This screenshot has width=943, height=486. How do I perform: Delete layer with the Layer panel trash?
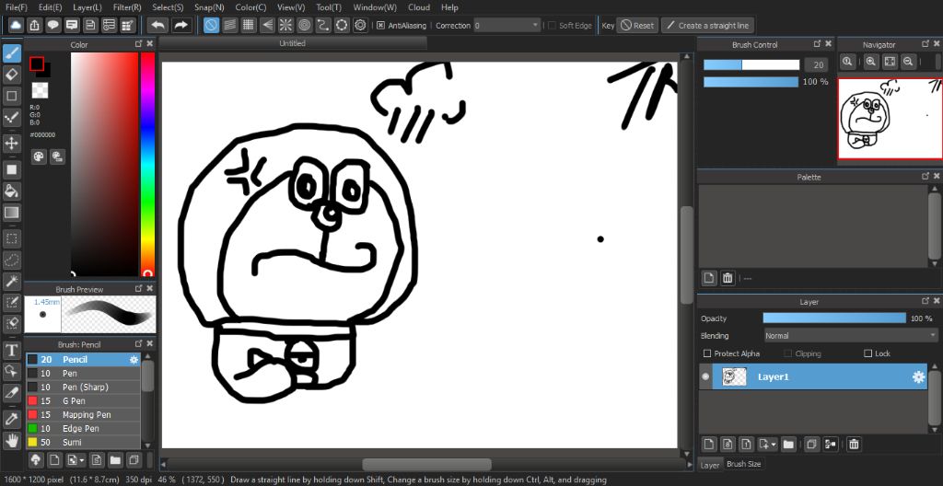pos(854,445)
